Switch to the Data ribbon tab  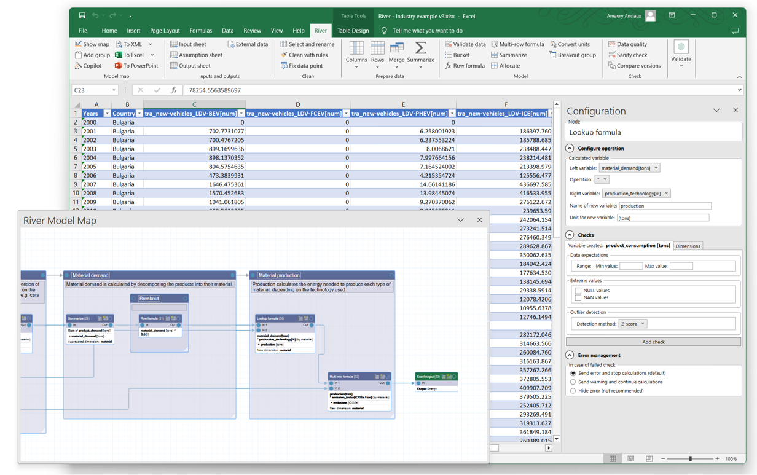(227, 30)
